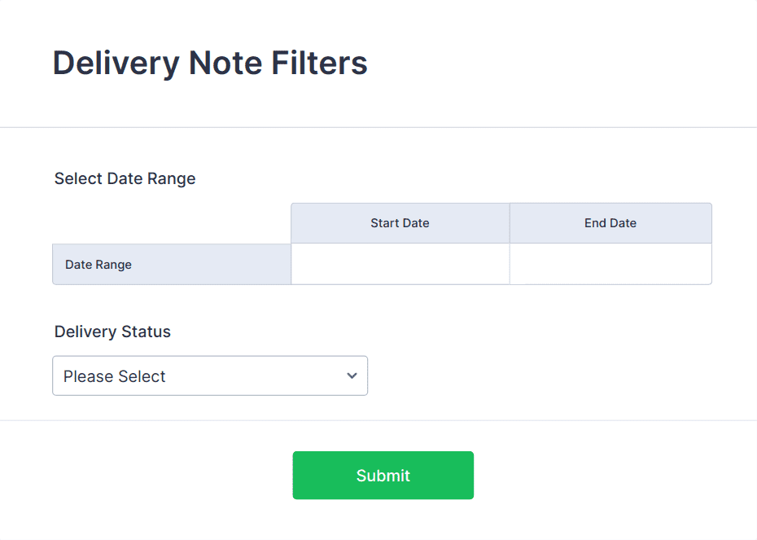
Task: Click the Submit label text
Action: [383, 476]
